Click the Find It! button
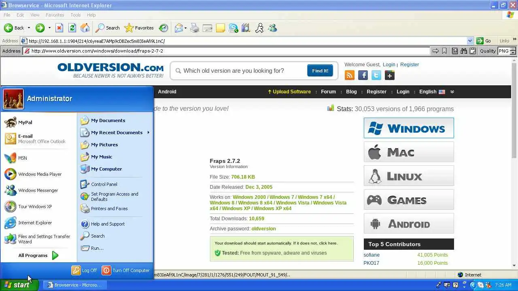The image size is (518, 291). click(320, 71)
